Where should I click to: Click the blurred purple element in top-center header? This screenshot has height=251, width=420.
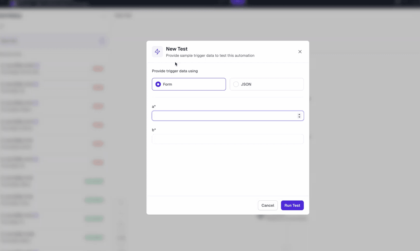[x=237, y=2]
